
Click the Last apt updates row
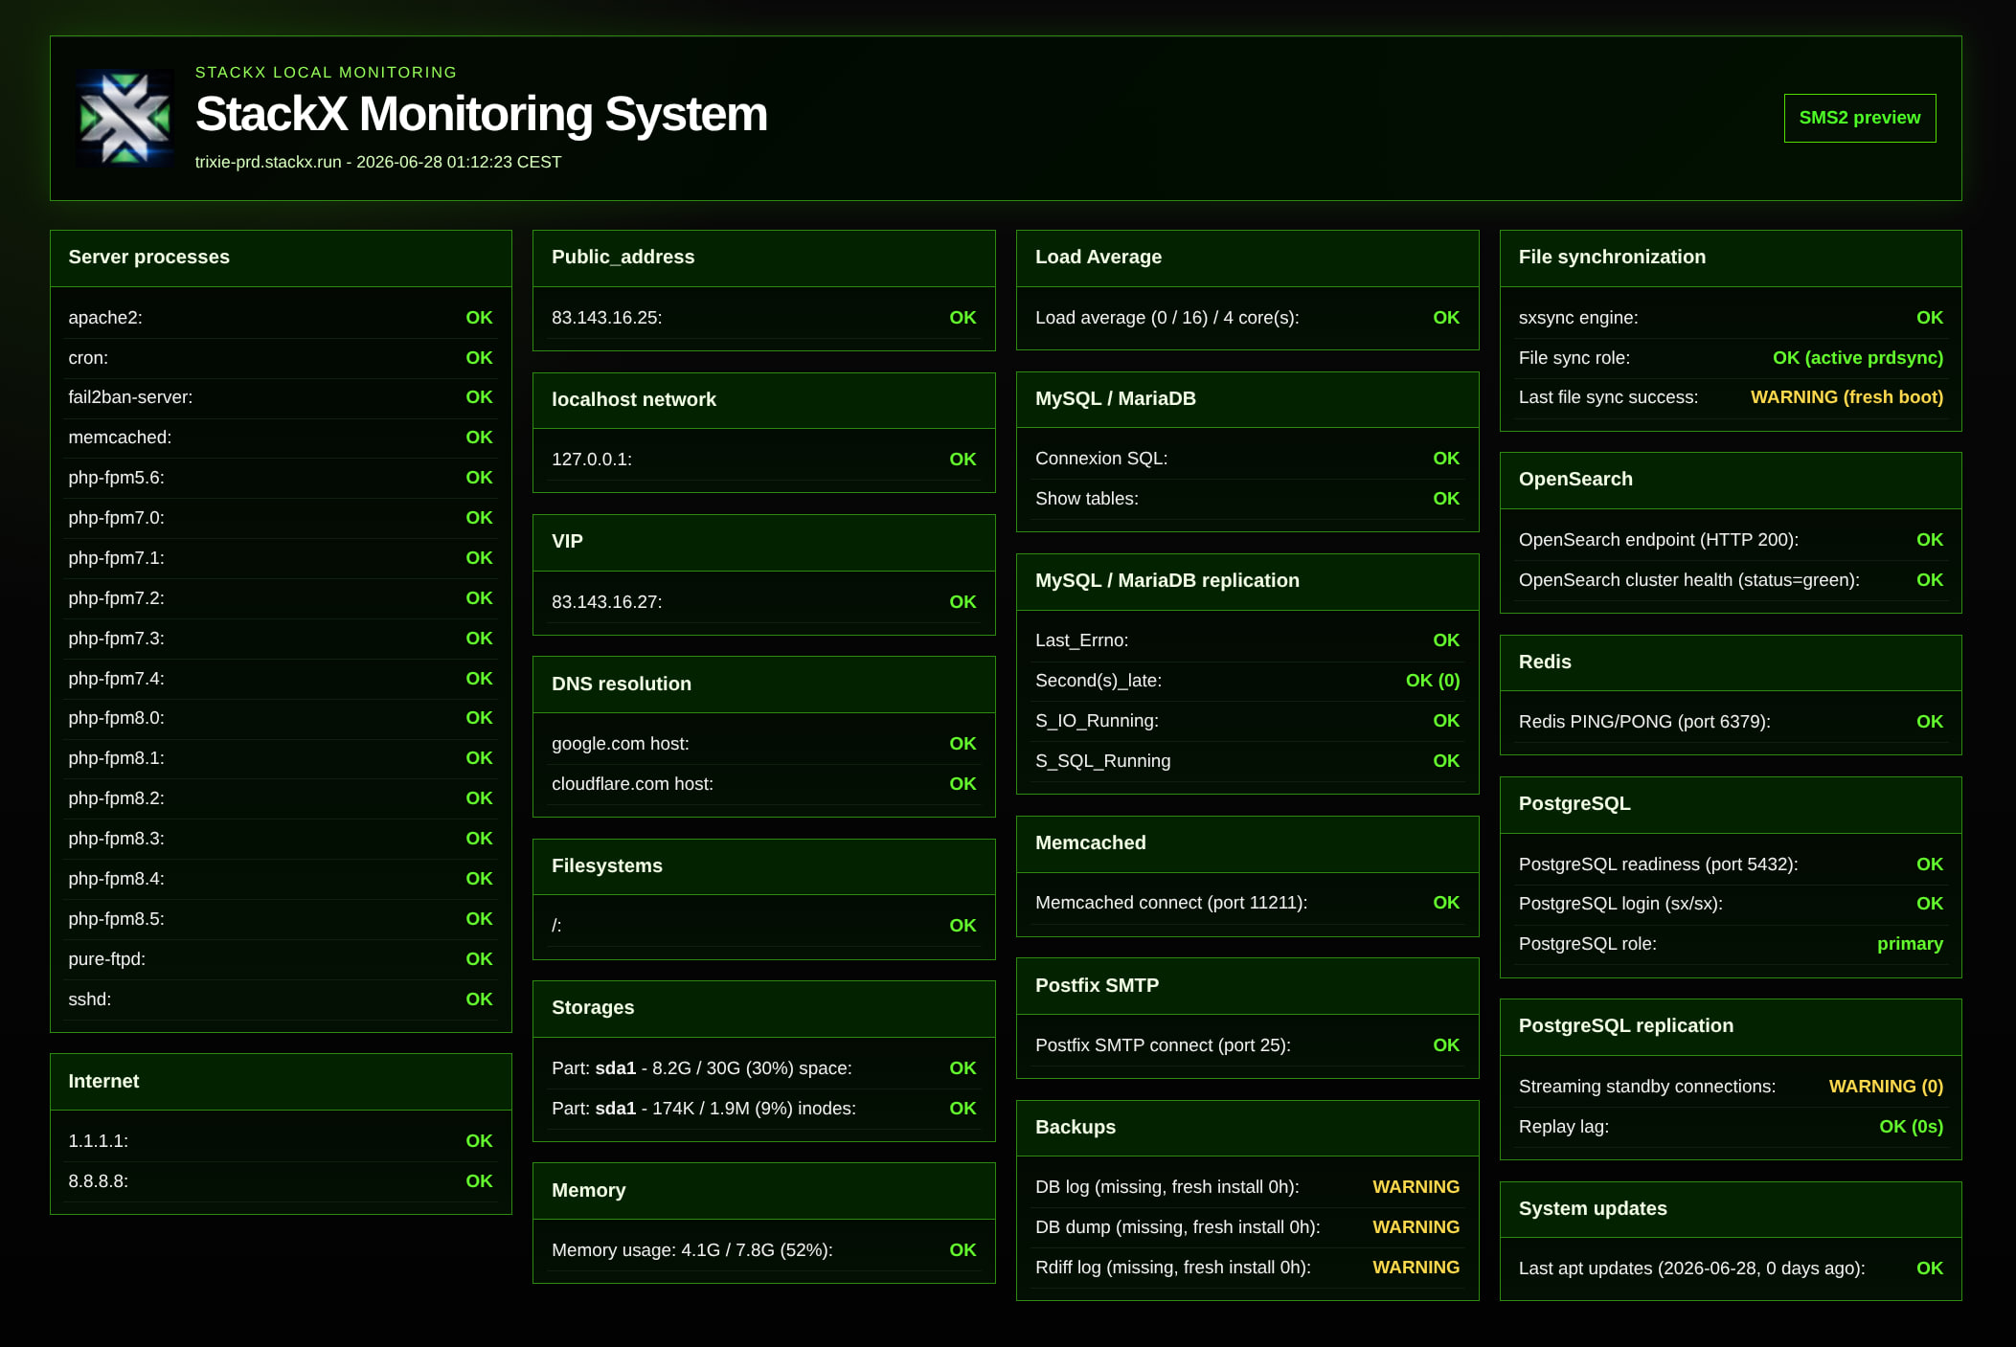1731,1268
